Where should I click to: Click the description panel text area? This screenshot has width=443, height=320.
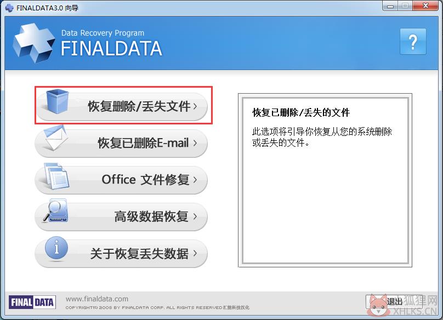(325, 180)
